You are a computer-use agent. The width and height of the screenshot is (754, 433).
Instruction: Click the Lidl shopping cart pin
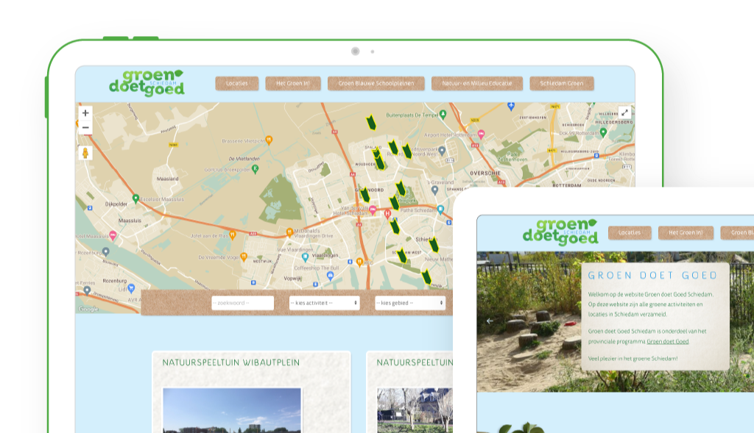[131, 288]
